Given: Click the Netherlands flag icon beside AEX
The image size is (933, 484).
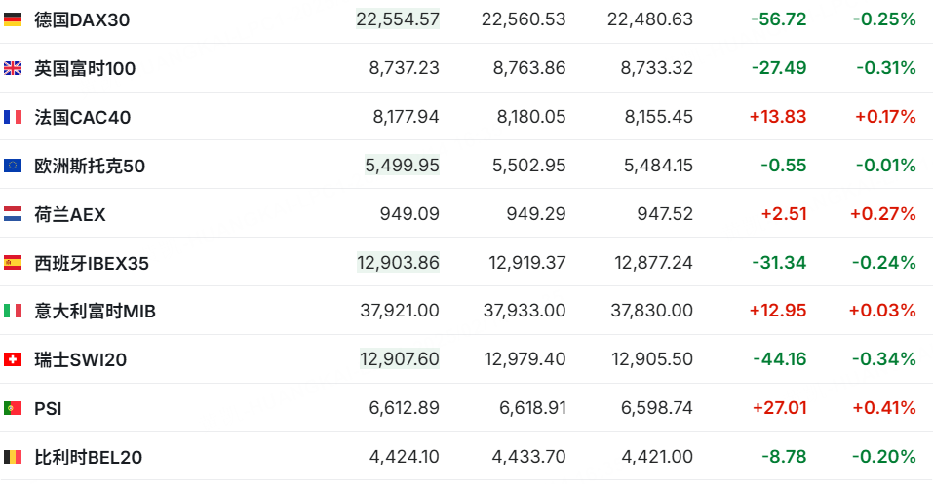Looking at the screenshot, I should pos(13,214).
